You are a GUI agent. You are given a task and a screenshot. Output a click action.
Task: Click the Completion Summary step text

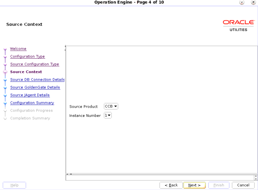[30, 118]
